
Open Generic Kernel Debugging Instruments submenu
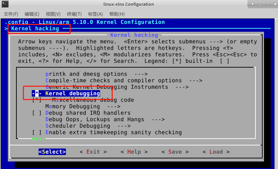tap(117, 87)
